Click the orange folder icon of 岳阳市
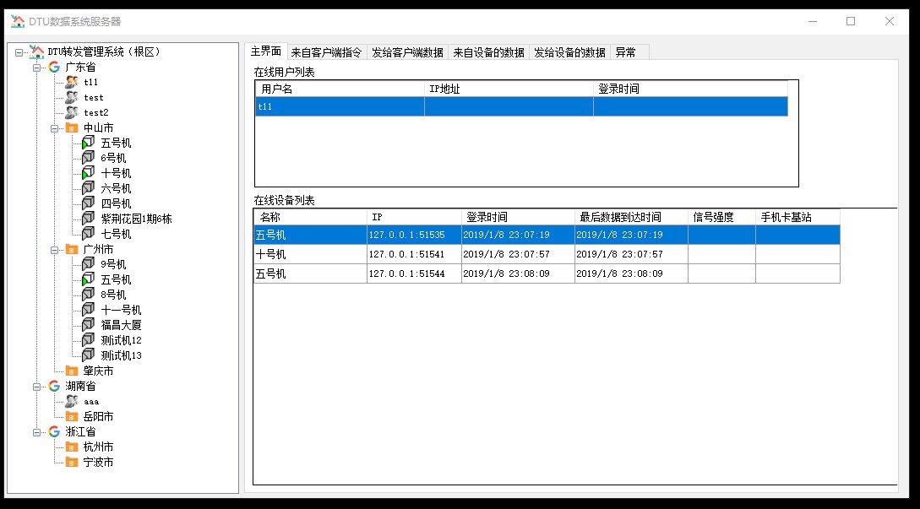 click(72, 416)
